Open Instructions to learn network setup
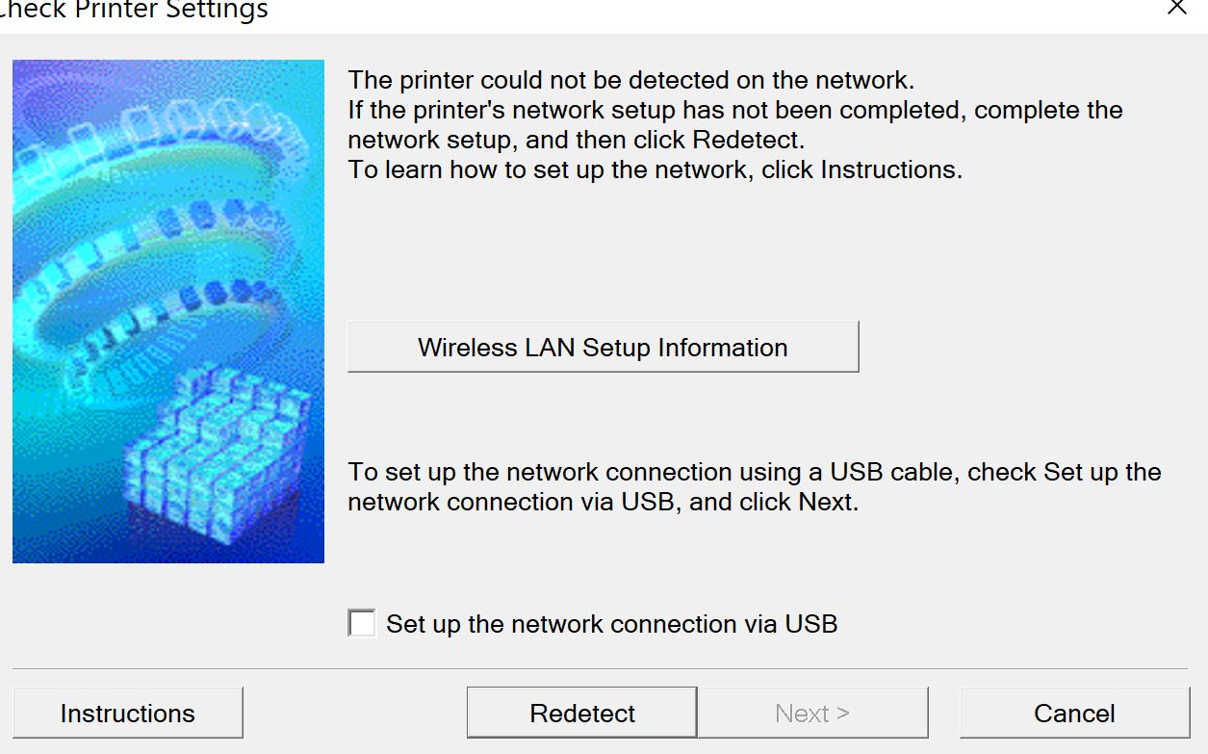This screenshot has width=1208, height=754. [x=126, y=713]
